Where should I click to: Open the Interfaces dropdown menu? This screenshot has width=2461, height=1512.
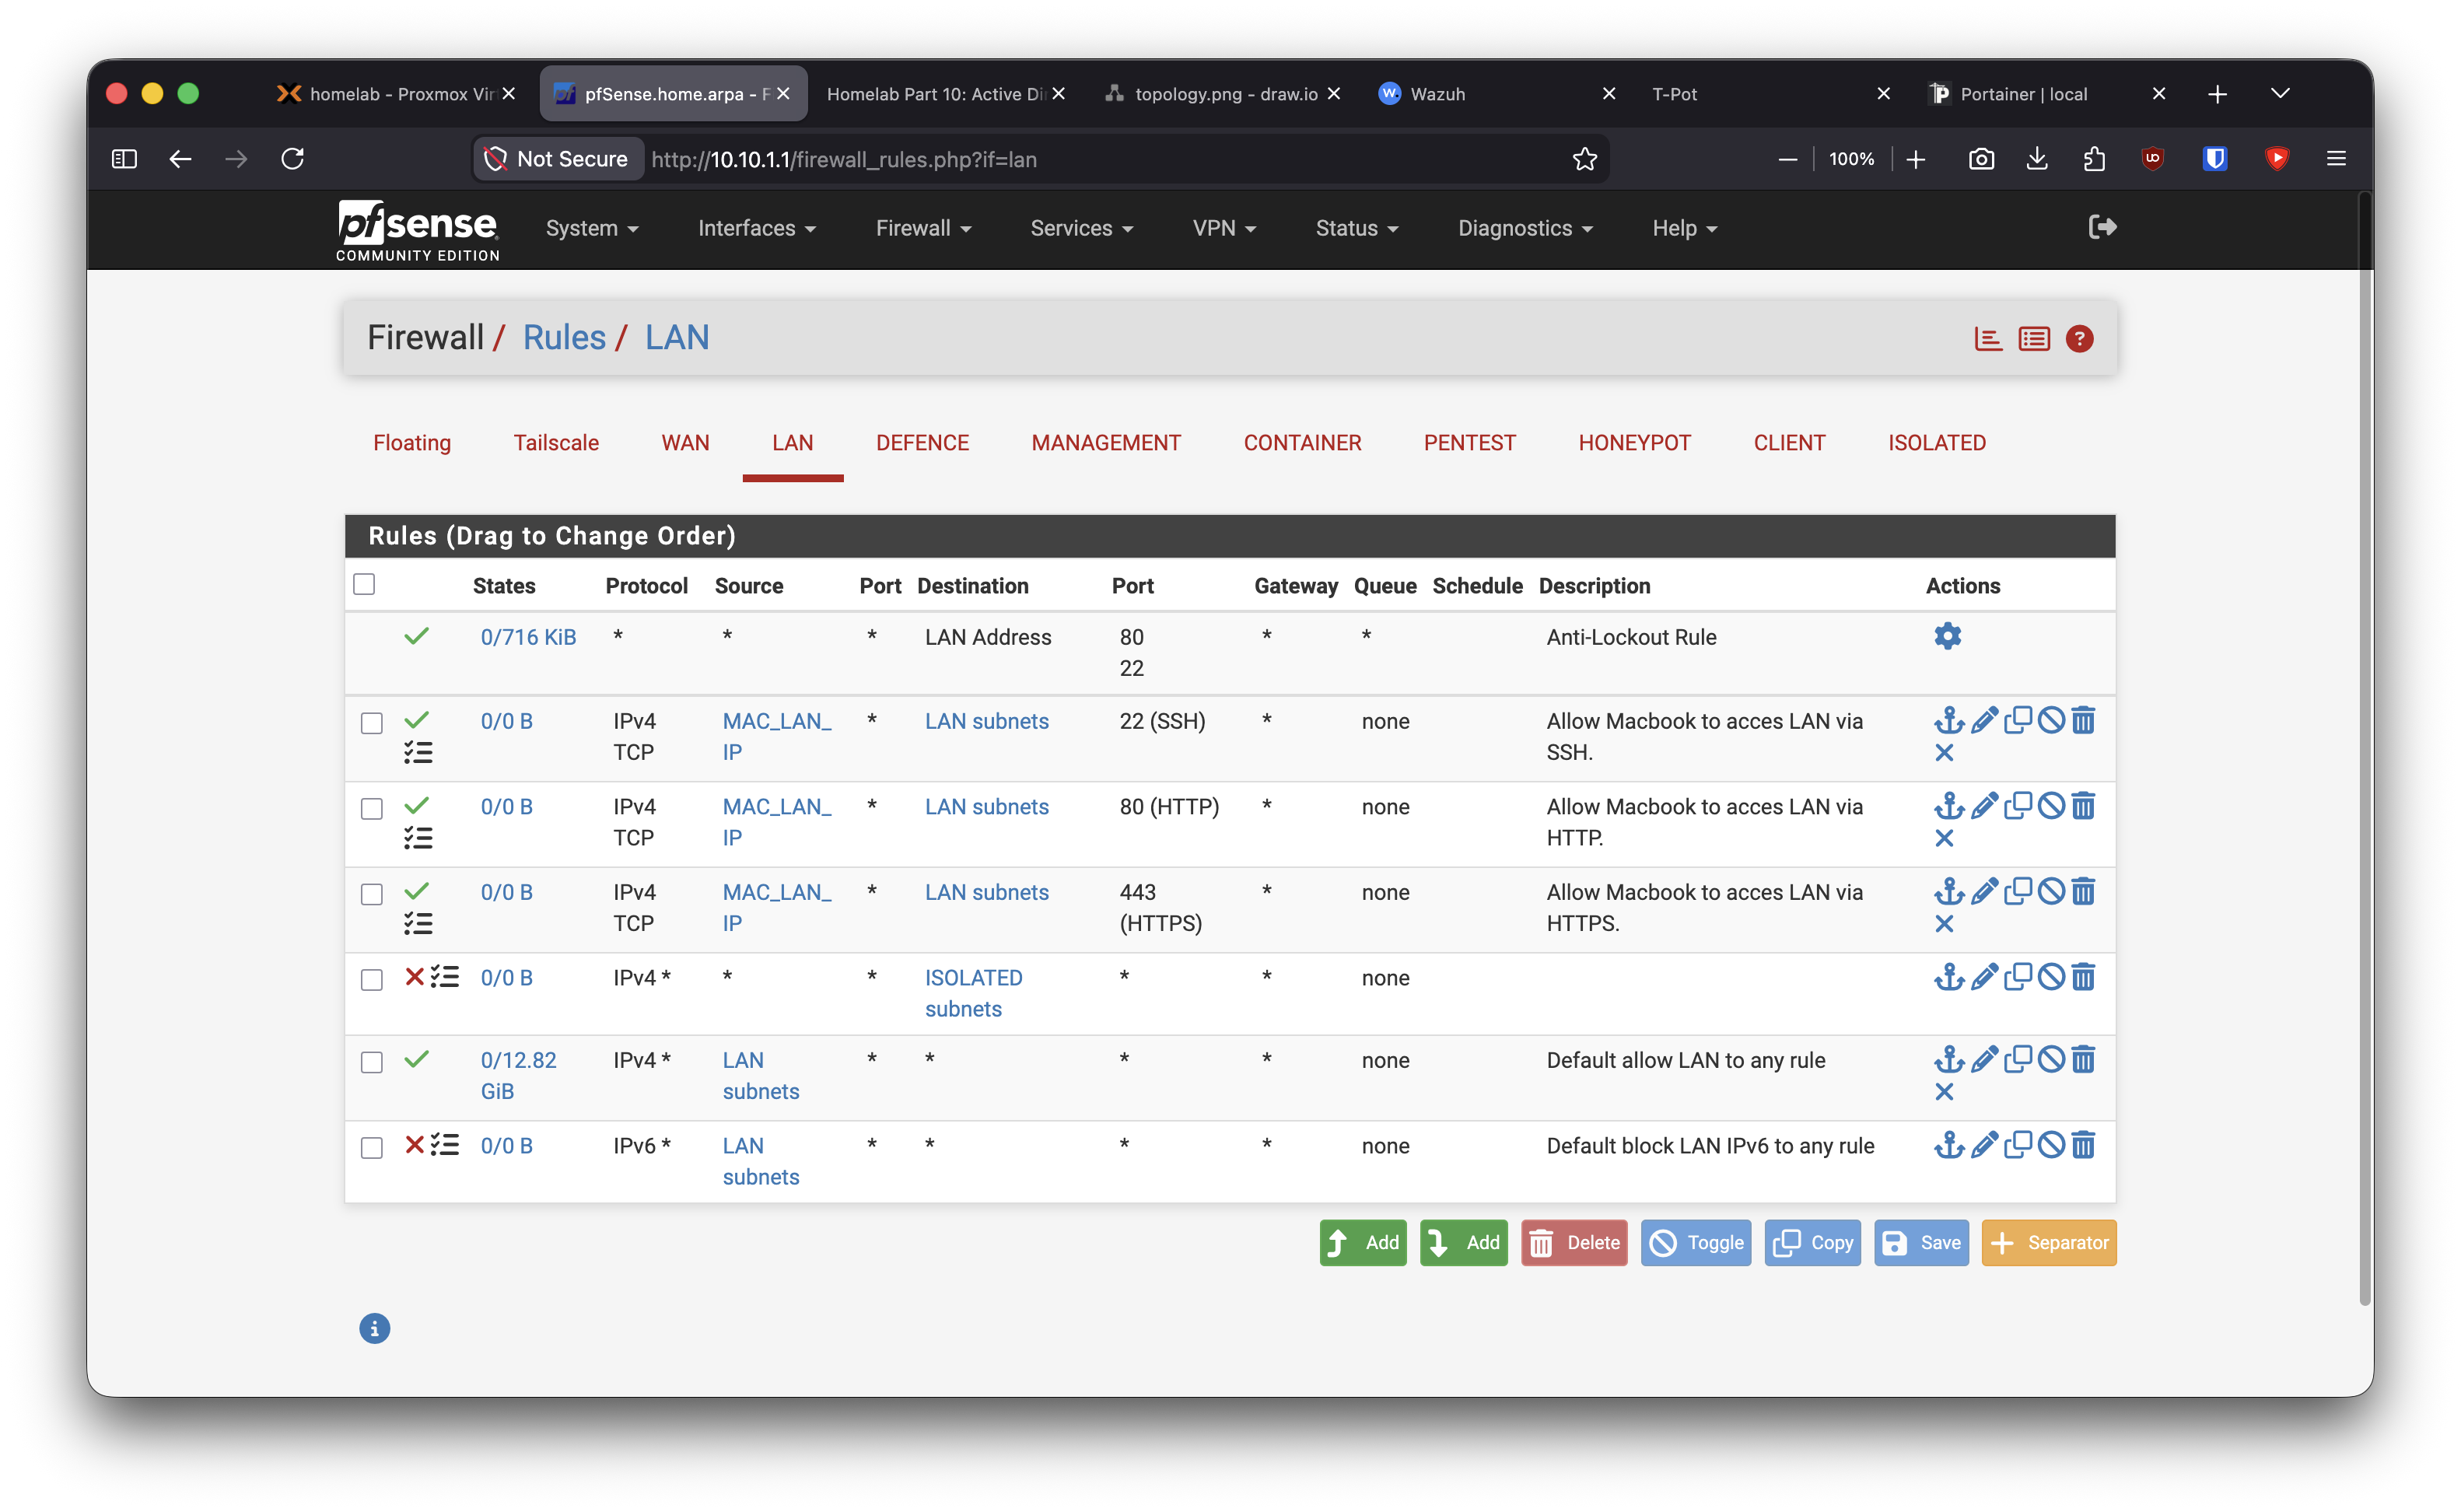pos(757,228)
